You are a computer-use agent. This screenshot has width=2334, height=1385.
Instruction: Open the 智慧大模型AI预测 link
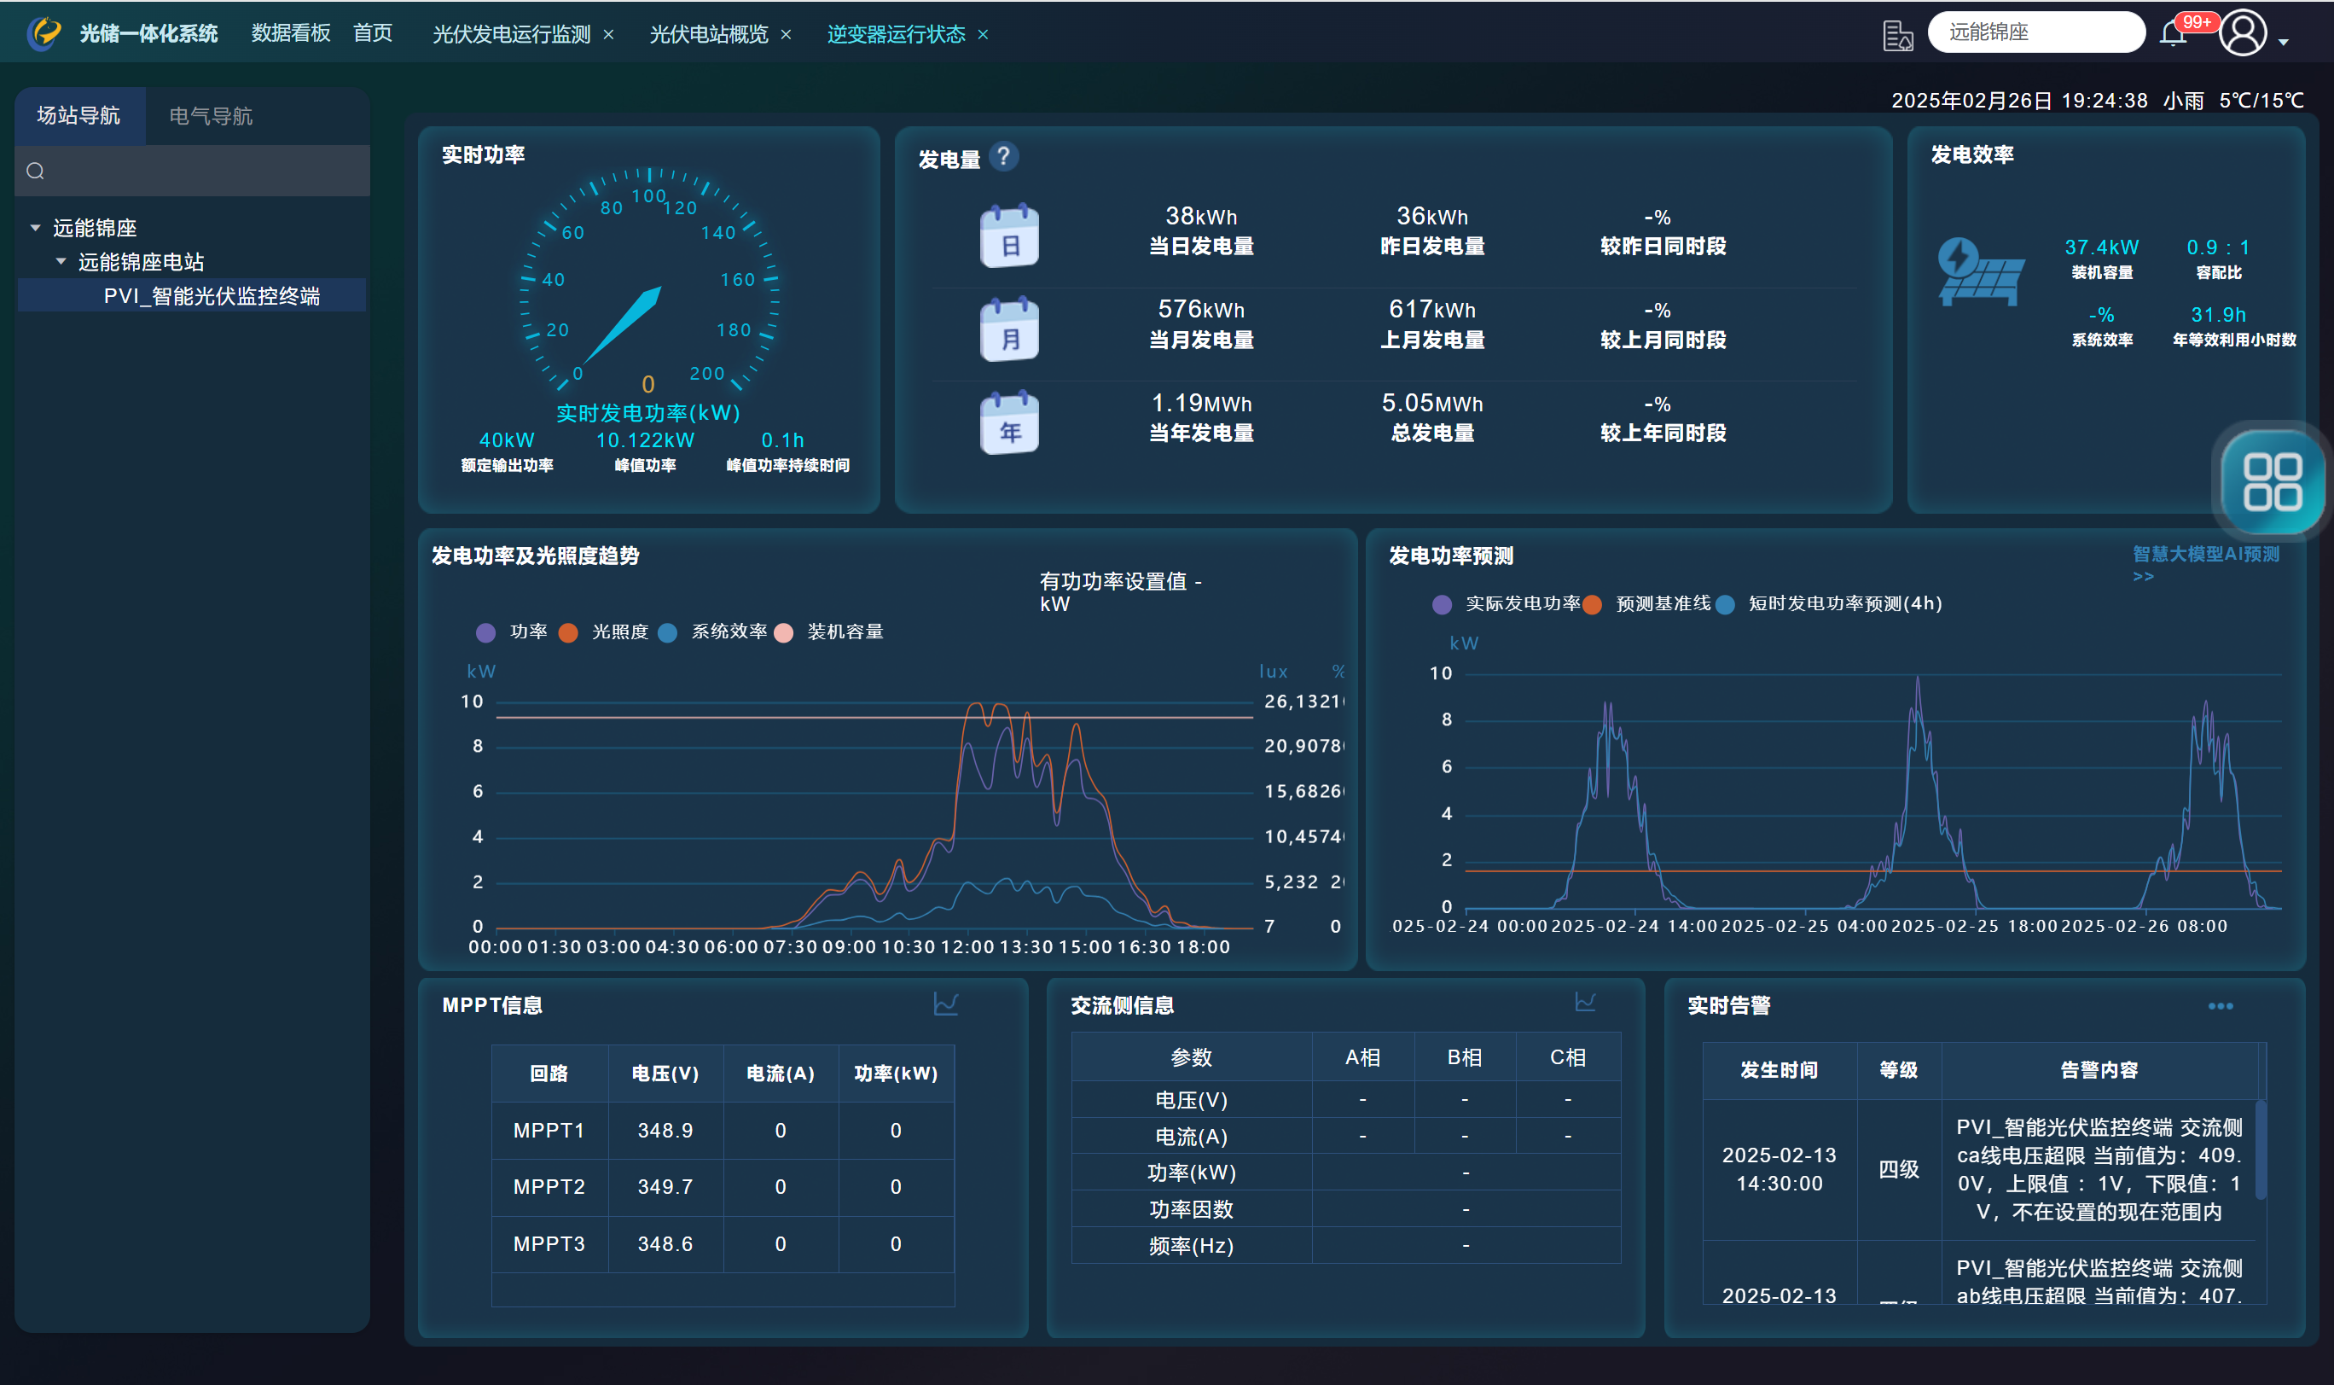click(2204, 555)
